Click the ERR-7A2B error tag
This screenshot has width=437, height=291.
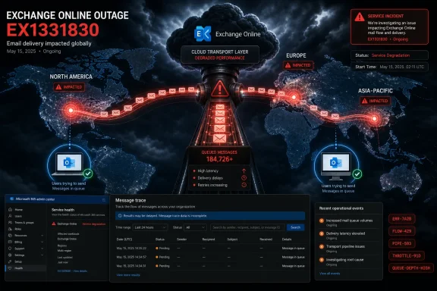[x=401, y=219]
